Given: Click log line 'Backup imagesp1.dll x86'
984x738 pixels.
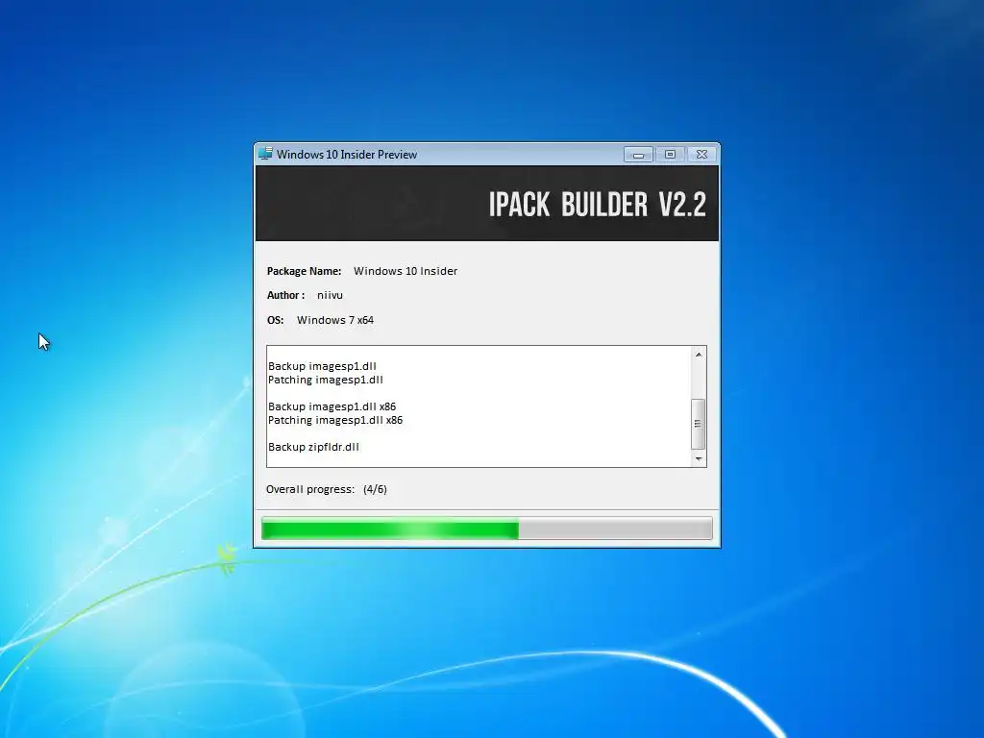Looking at the screenshot, I should pyautogui.click(x=332, y=406).
